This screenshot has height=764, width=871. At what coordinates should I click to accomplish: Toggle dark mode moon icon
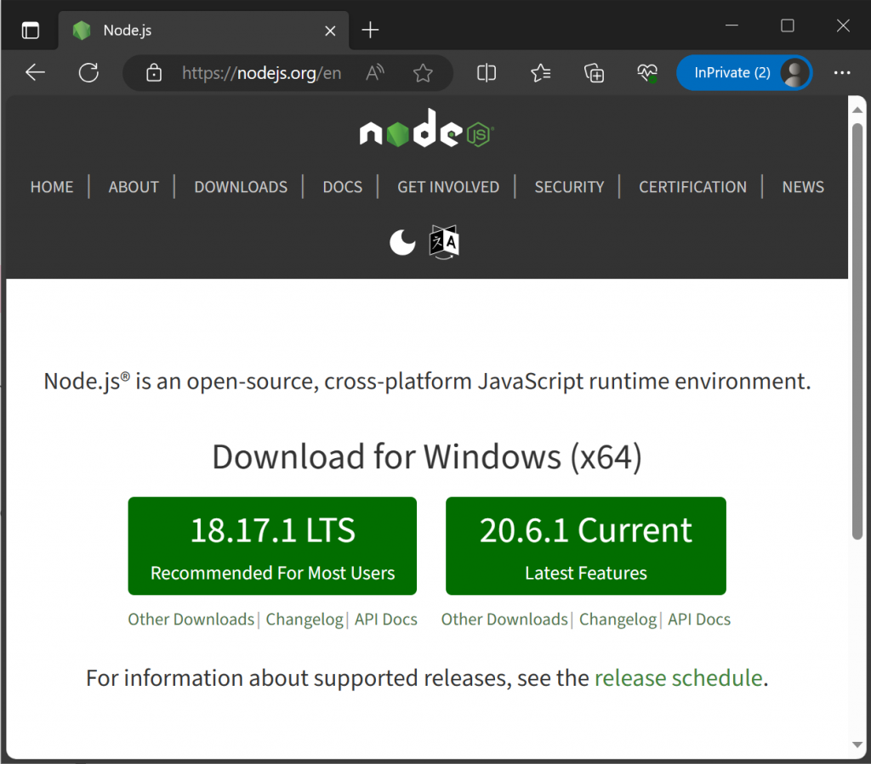pyautogui.click(x=402, y=242)
